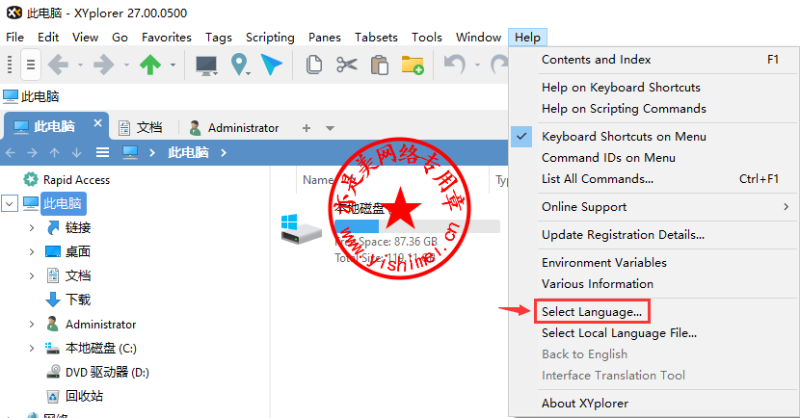Click the Undo toolbar icon

455,65
